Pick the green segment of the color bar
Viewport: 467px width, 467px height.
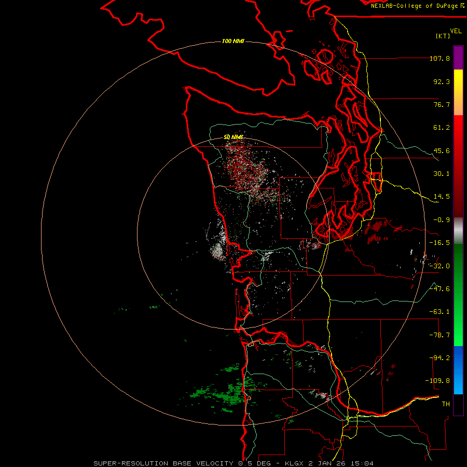458,295
